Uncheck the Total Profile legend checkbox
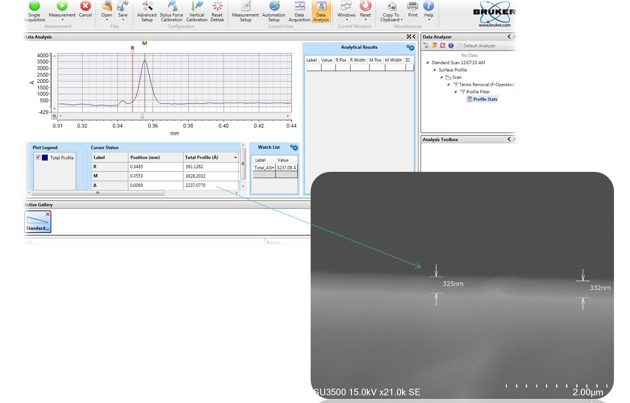The height and width of the screenshot is (403, 630). pos(38,158)
